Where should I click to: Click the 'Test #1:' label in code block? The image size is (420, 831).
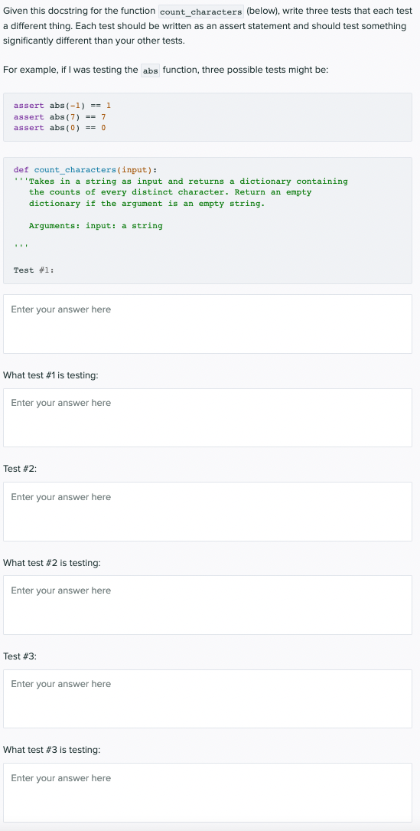pos(34,270)
